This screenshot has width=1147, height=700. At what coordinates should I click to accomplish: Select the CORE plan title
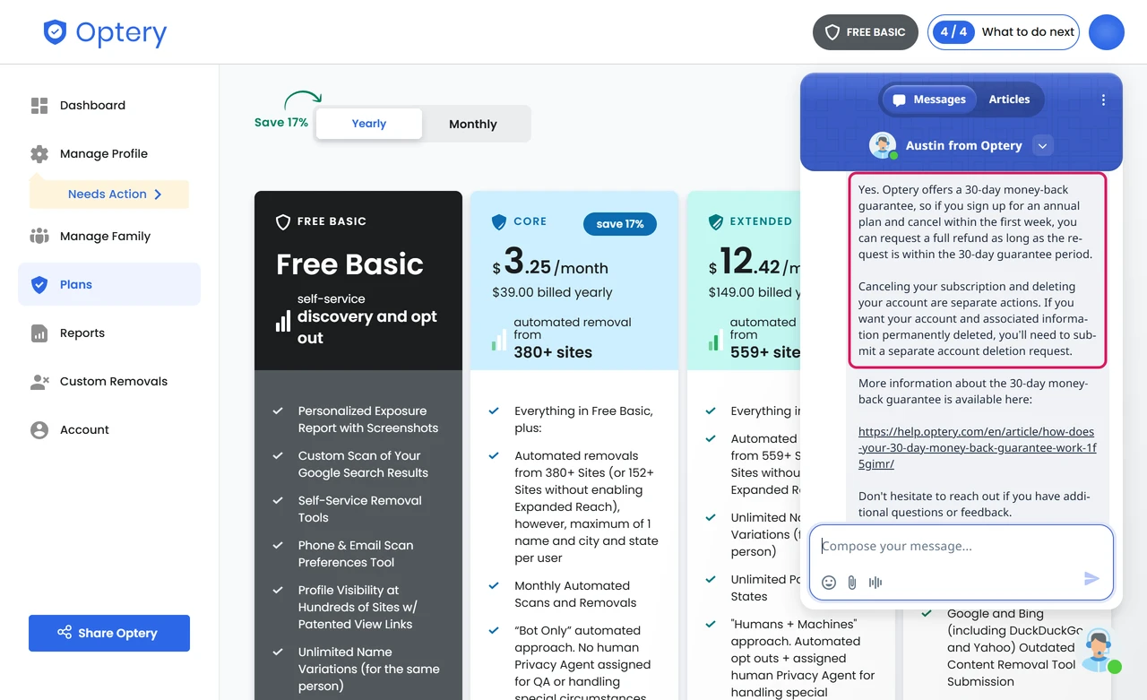coord(530,221)
